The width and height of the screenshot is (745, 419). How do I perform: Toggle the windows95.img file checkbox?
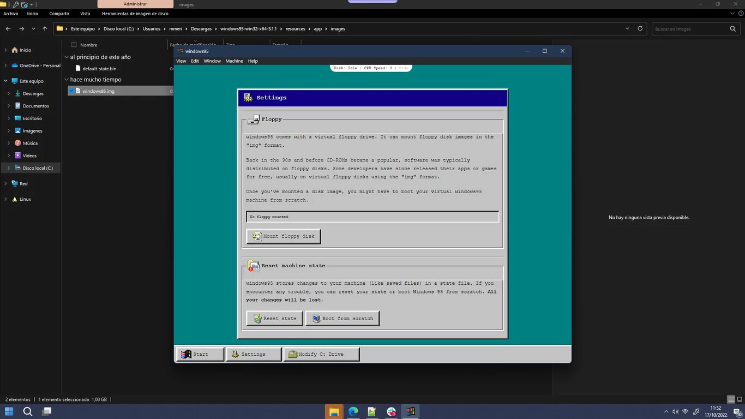pyautogui.click(x=71, y=91)
